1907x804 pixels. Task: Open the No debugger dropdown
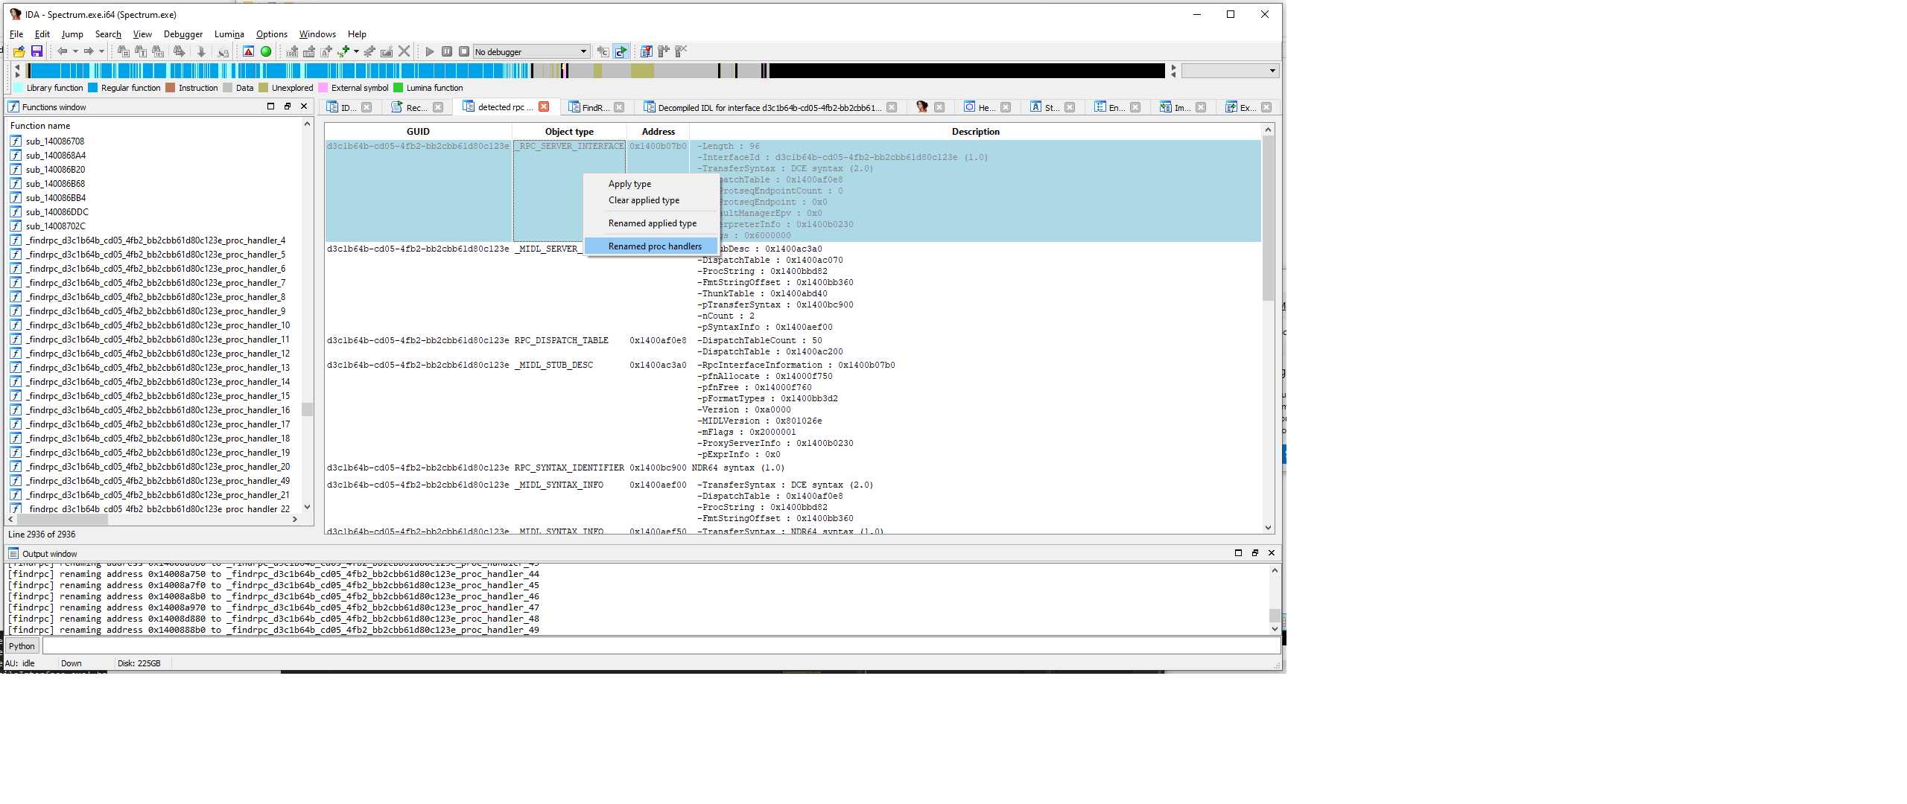click(583, 51)
